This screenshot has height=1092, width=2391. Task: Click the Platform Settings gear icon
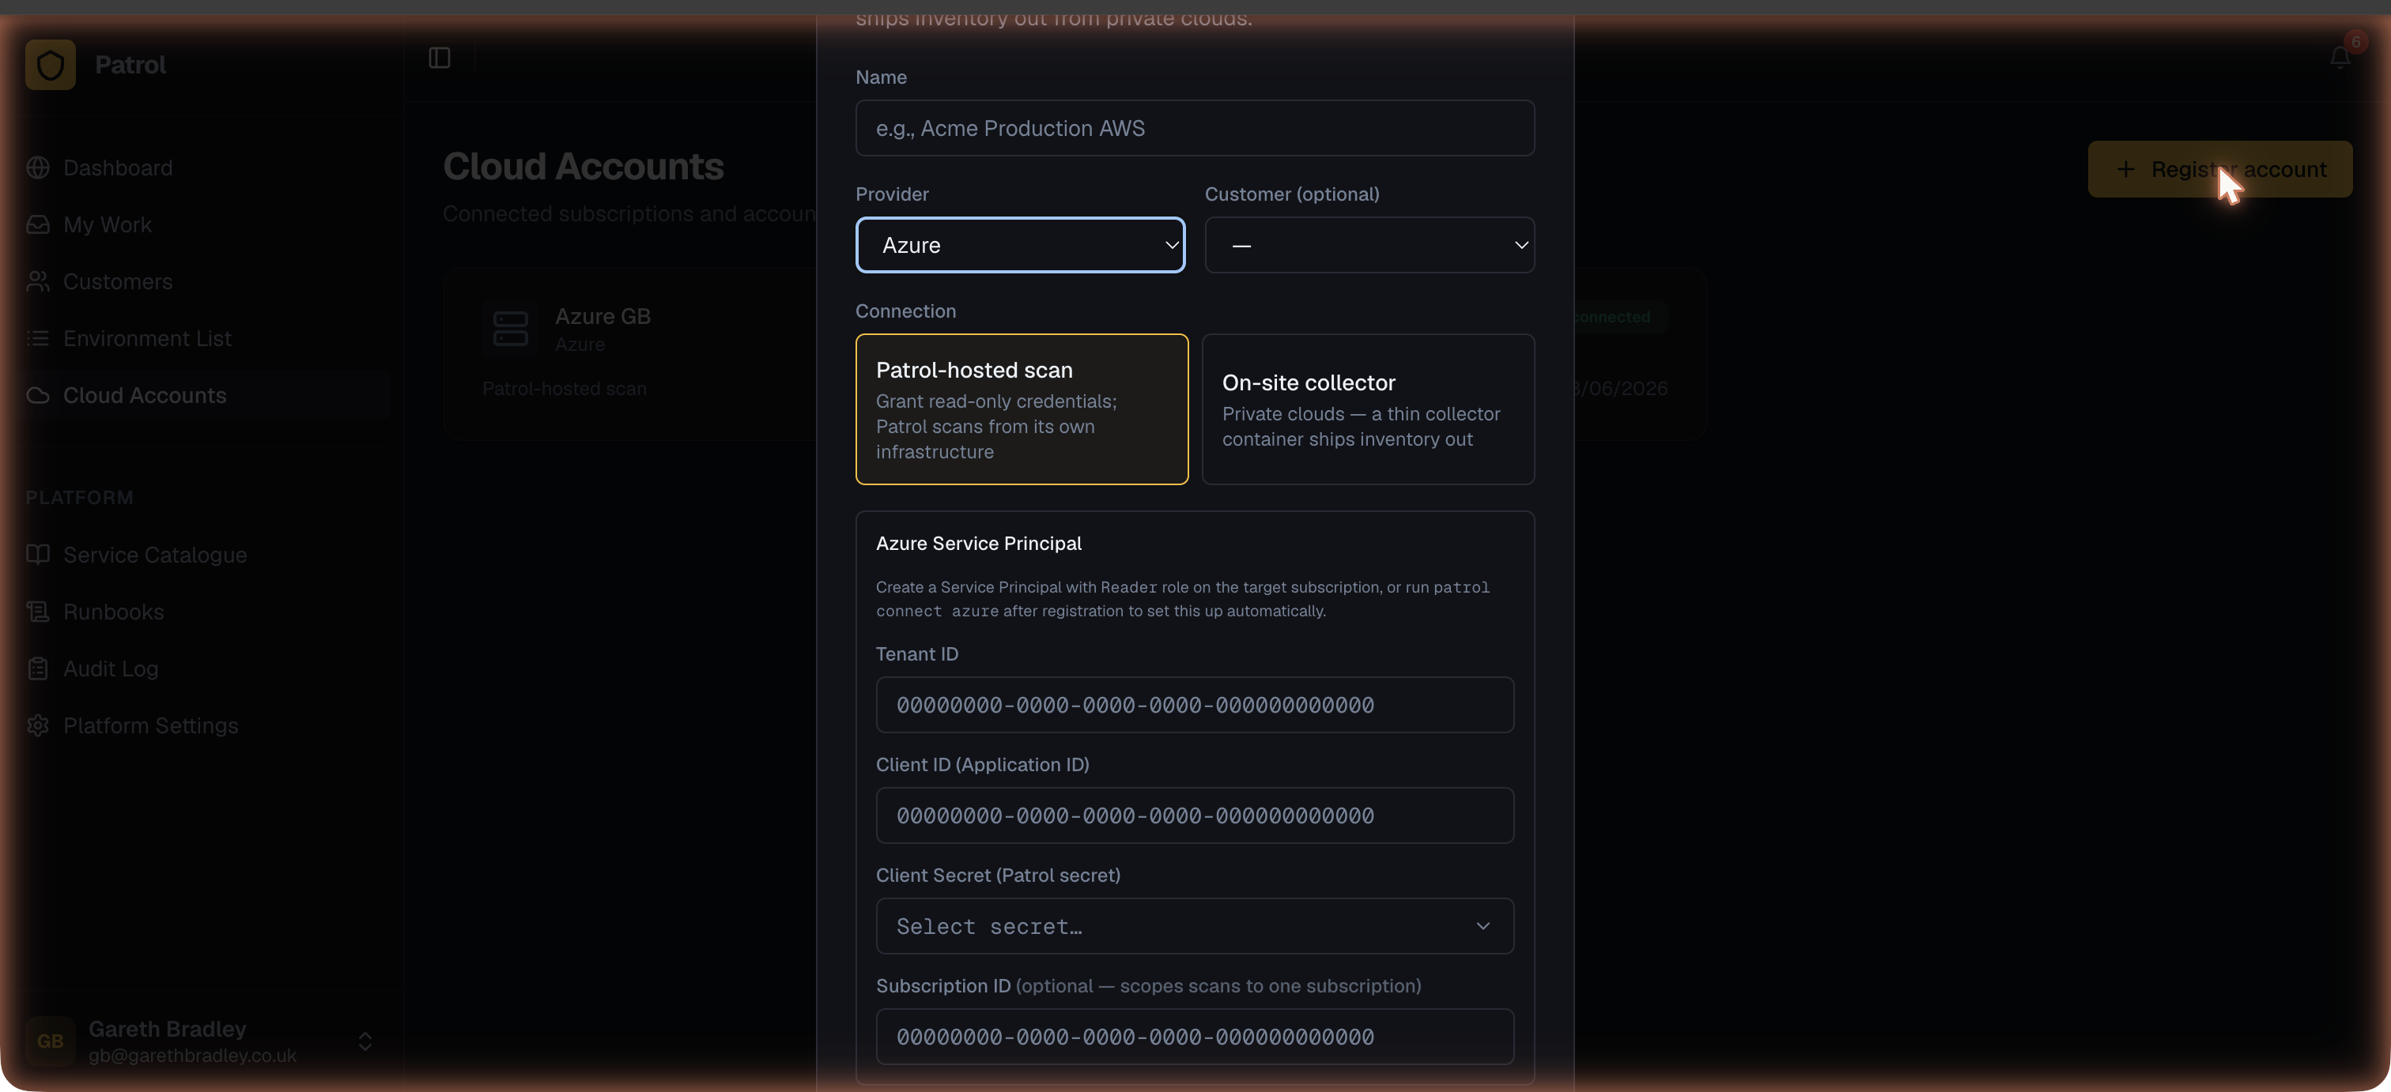[x=38, y=725]
